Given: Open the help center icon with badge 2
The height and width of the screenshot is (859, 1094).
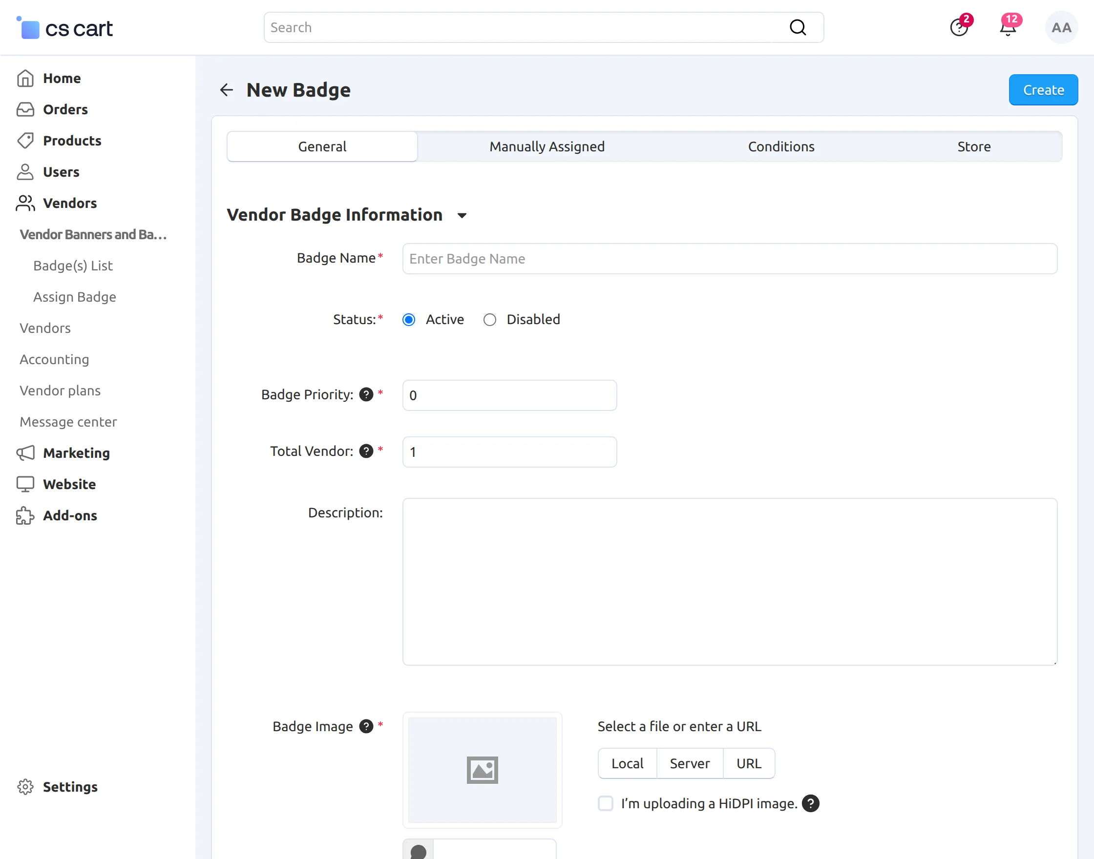Looking at the screenshot, I should (959, 28).
